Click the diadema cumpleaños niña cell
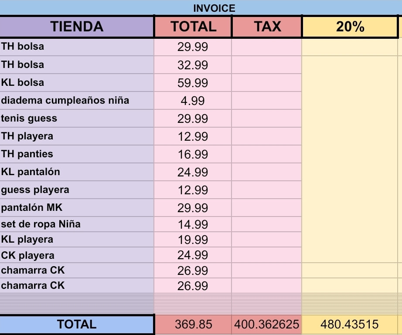The image size is (402, 335). pyautogui.click(x=77, y=100)
